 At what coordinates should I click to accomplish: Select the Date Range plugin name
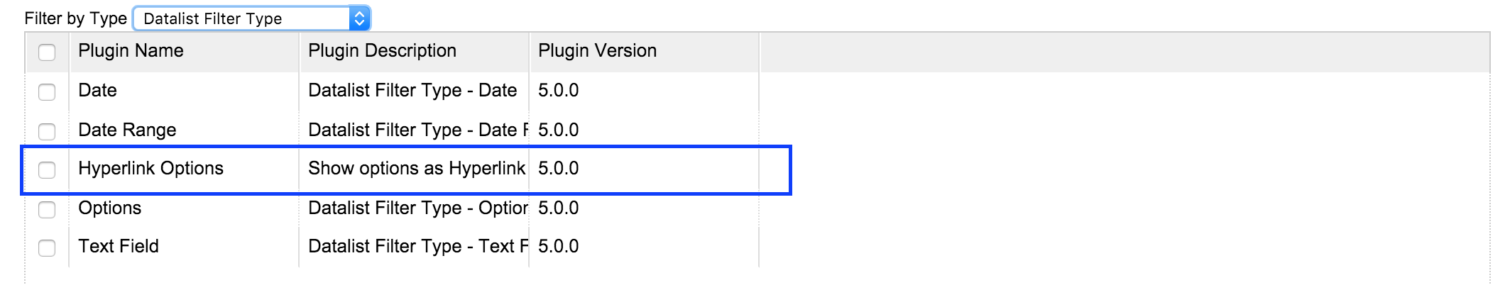[127, 130]
